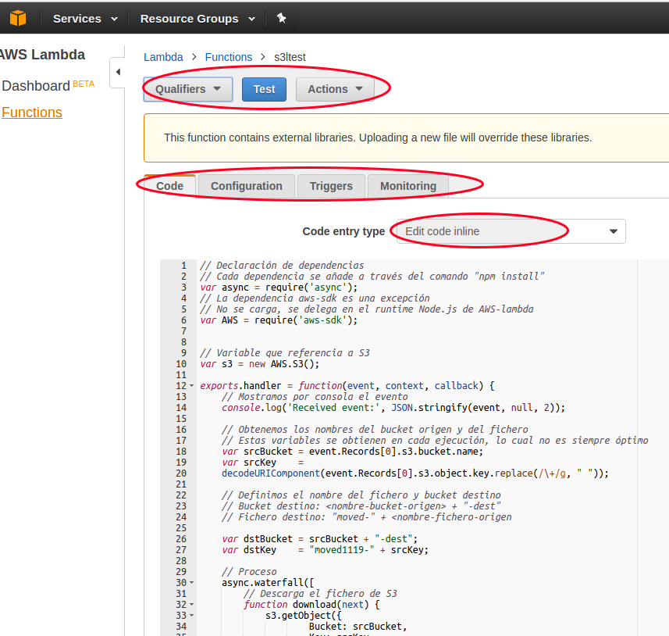Fold code at line 12 arrow
This screenshot has height=636, width=669.
tap(191, 386)
